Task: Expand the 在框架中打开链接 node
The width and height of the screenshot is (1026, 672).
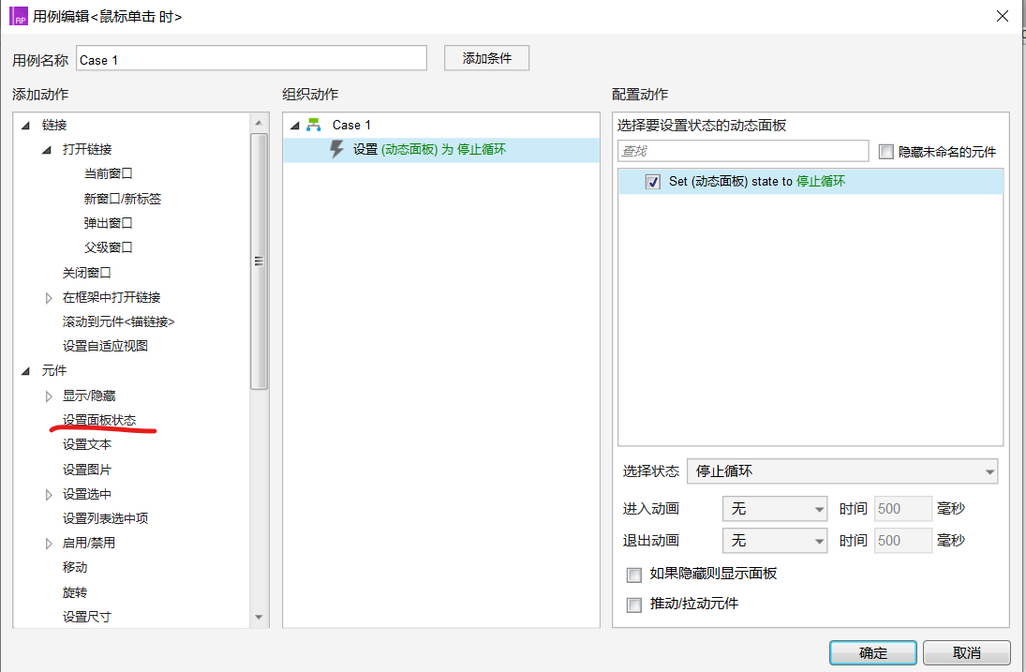Action: pyautogui.click(x=49, y=298)
